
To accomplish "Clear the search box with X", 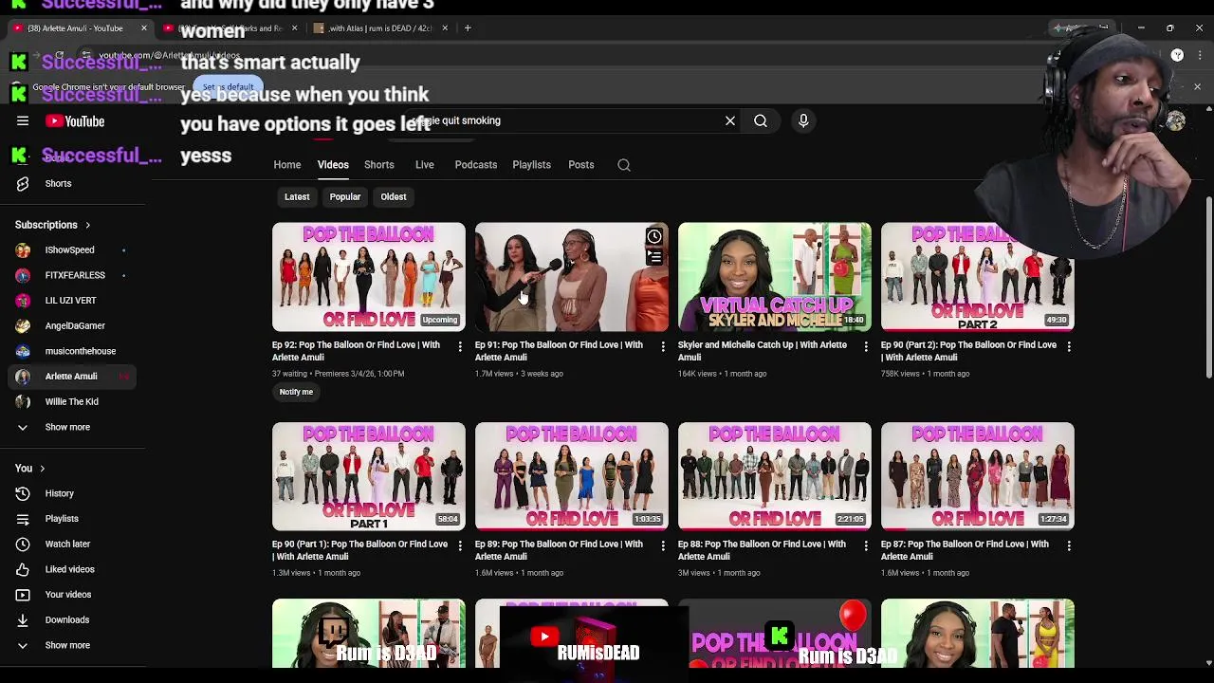I will point(730,120).
